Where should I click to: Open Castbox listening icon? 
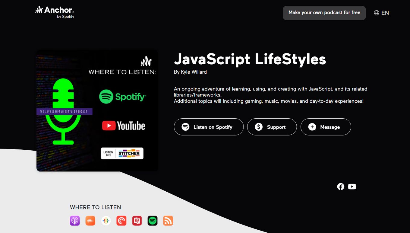click(90, 221)
